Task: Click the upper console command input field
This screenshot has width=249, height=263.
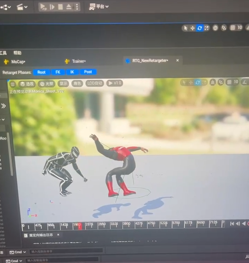Action: pos(66,251)
